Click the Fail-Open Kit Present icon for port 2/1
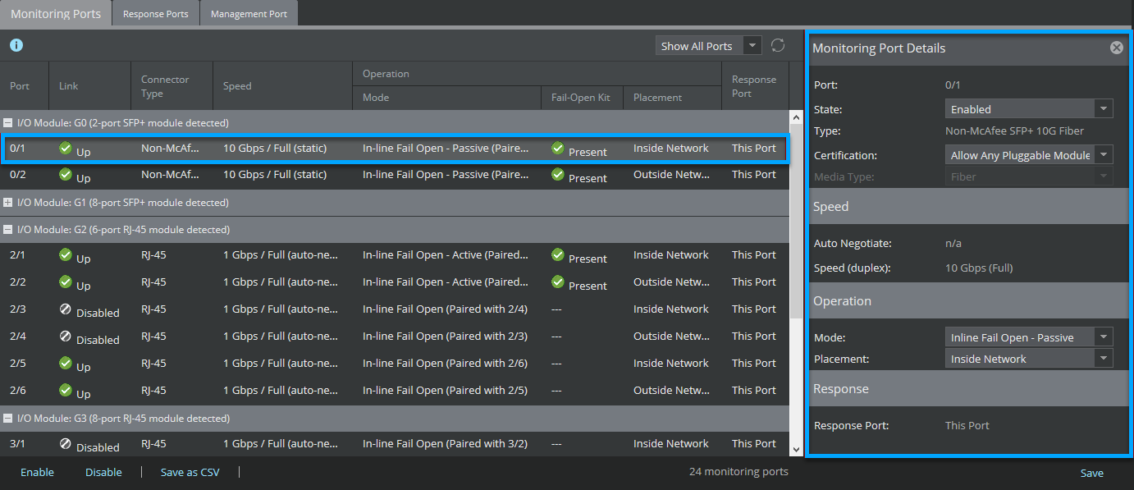This screenshot has width=1134, height=490. coord(558,255)
